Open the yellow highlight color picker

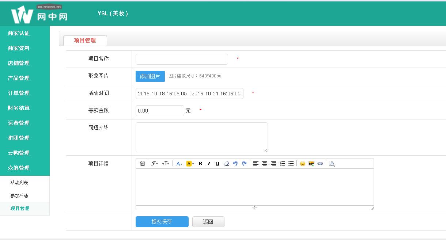(x=190, y=164)
